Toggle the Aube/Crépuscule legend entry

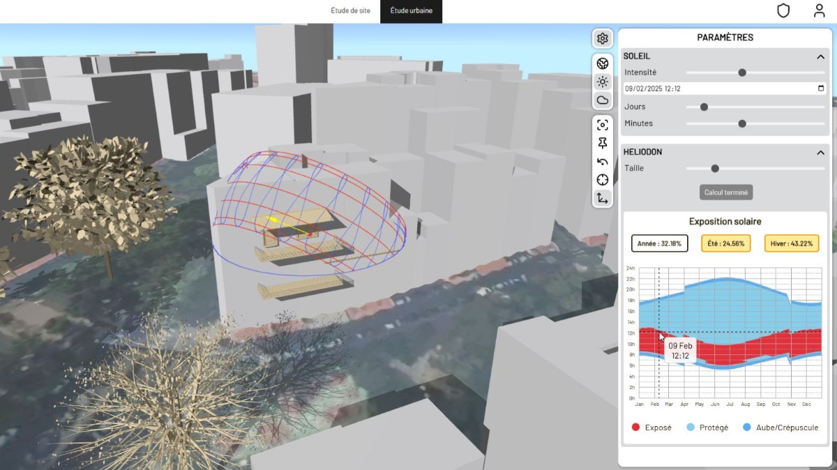(x=781, y=427)
